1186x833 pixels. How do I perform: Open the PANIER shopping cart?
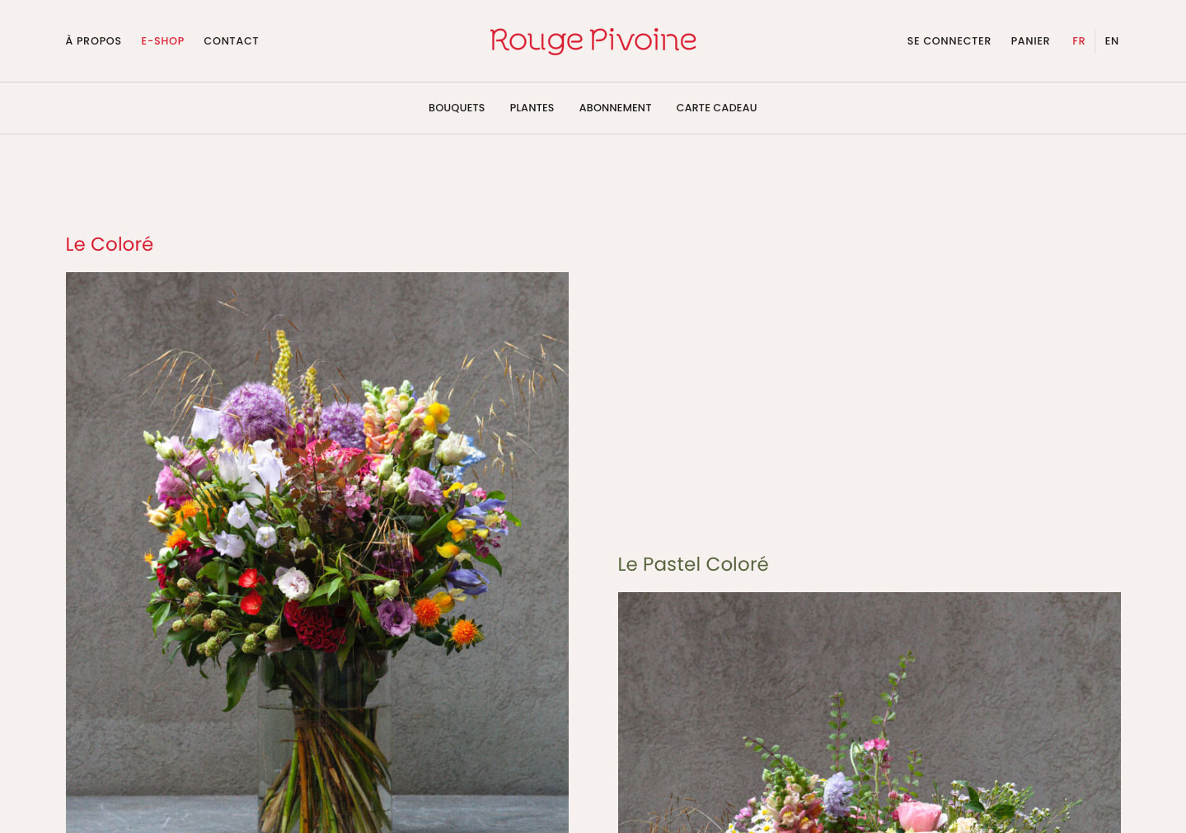pyautogui.click(x=1030, y=41)
